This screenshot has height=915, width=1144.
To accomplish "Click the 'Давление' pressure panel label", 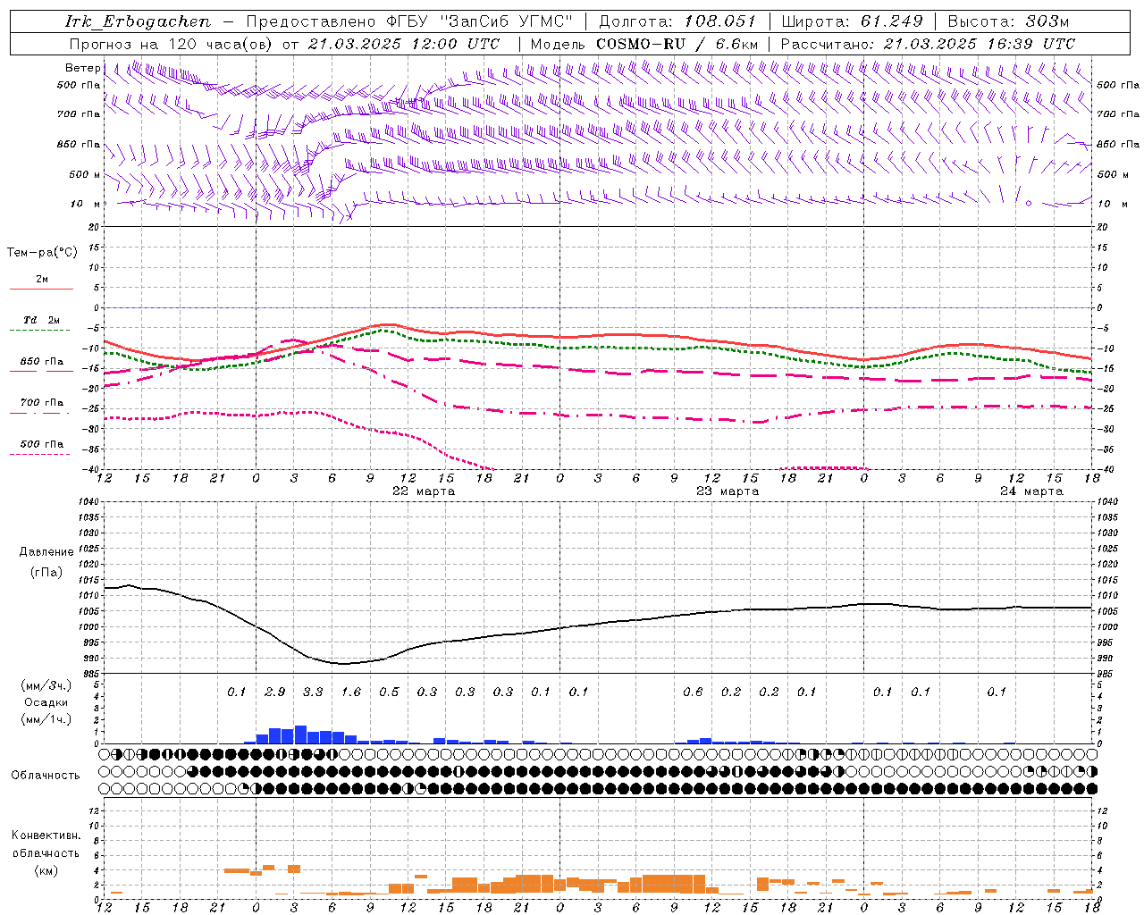I will (46, 552).
